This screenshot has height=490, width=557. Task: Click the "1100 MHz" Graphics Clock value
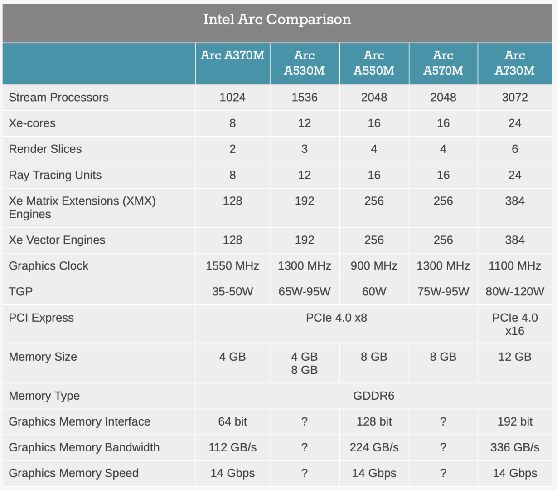coord(515,266)
